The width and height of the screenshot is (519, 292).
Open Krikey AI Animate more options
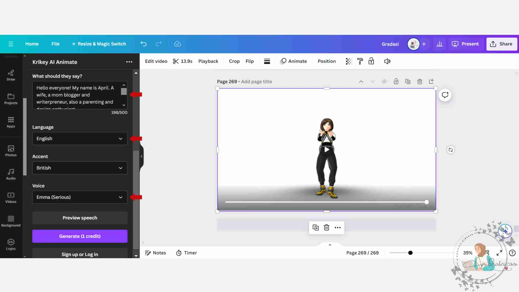(x=129, y=62)
